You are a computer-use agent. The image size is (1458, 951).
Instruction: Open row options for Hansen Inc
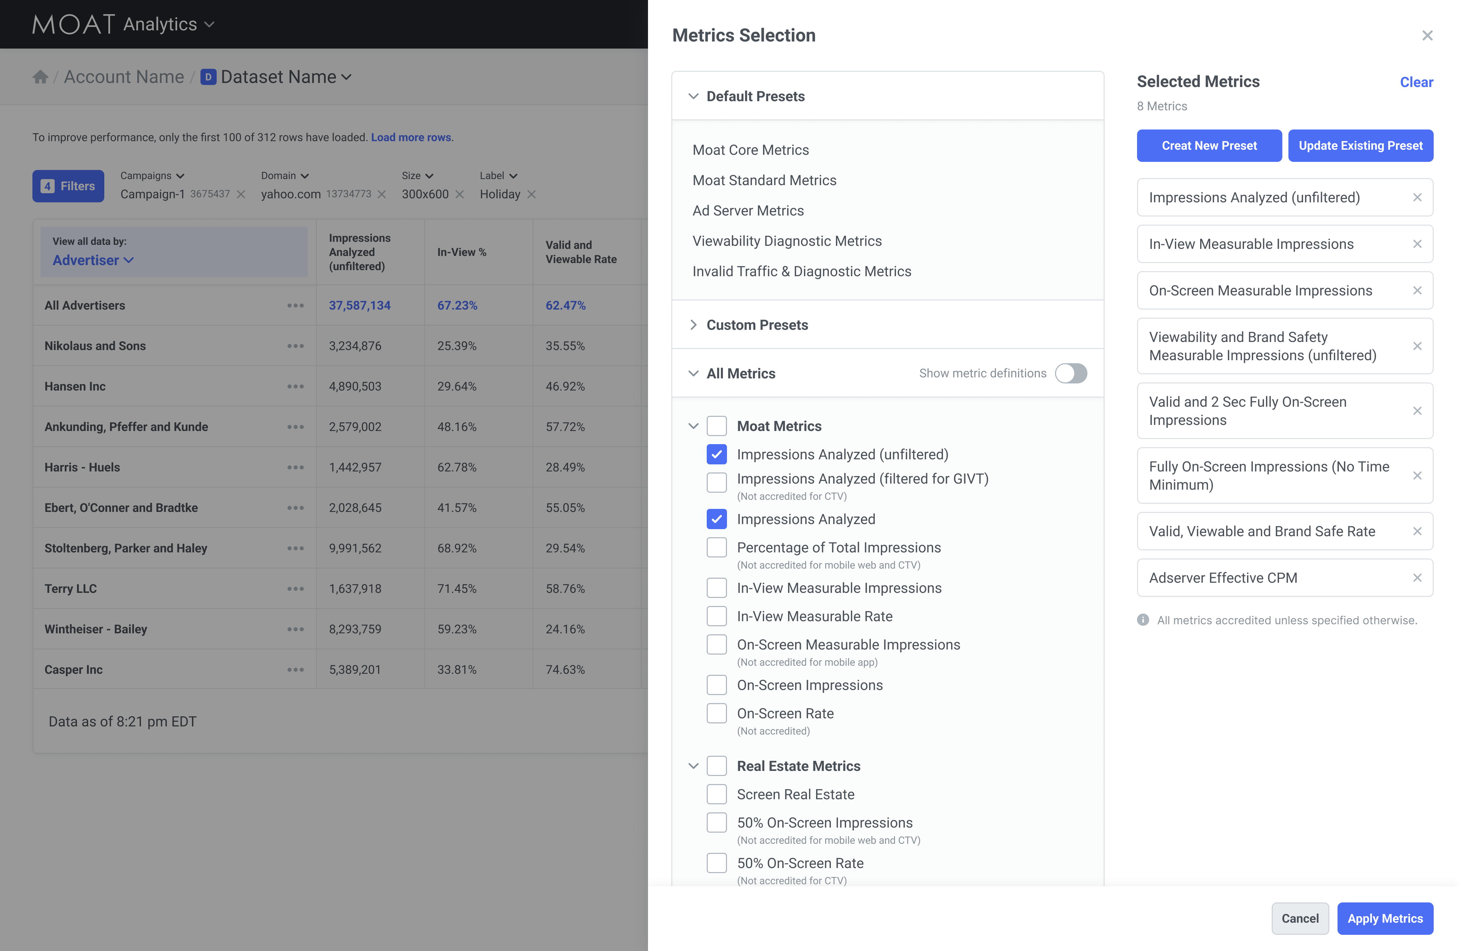295,386
